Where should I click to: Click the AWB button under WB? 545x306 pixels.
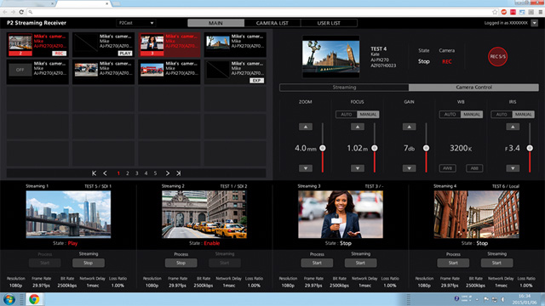point(447,168)
